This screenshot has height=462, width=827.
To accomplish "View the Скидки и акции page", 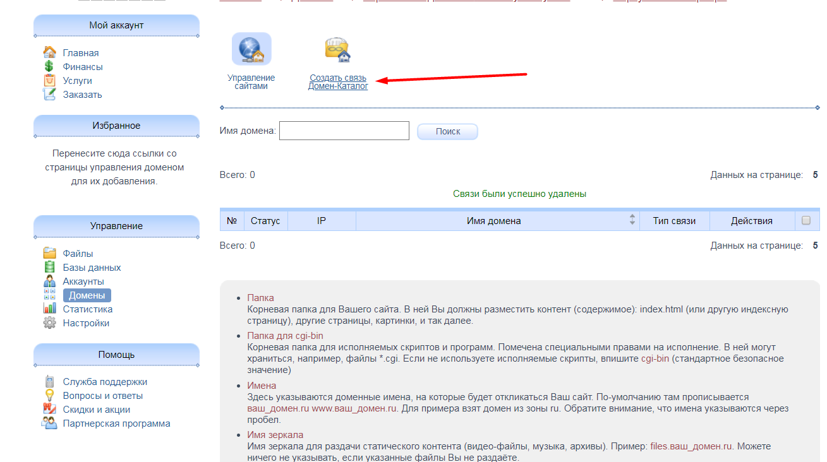I will point(98,410).
